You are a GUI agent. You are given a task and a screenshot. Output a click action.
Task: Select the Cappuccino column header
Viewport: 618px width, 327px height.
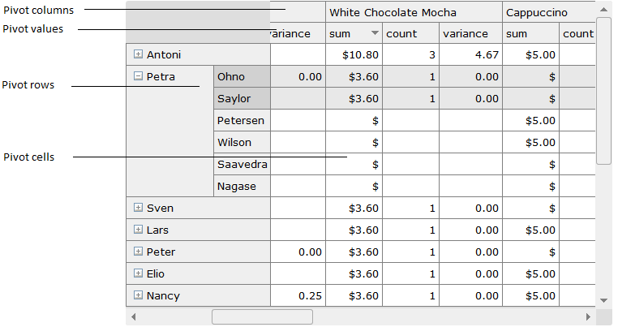535,13
